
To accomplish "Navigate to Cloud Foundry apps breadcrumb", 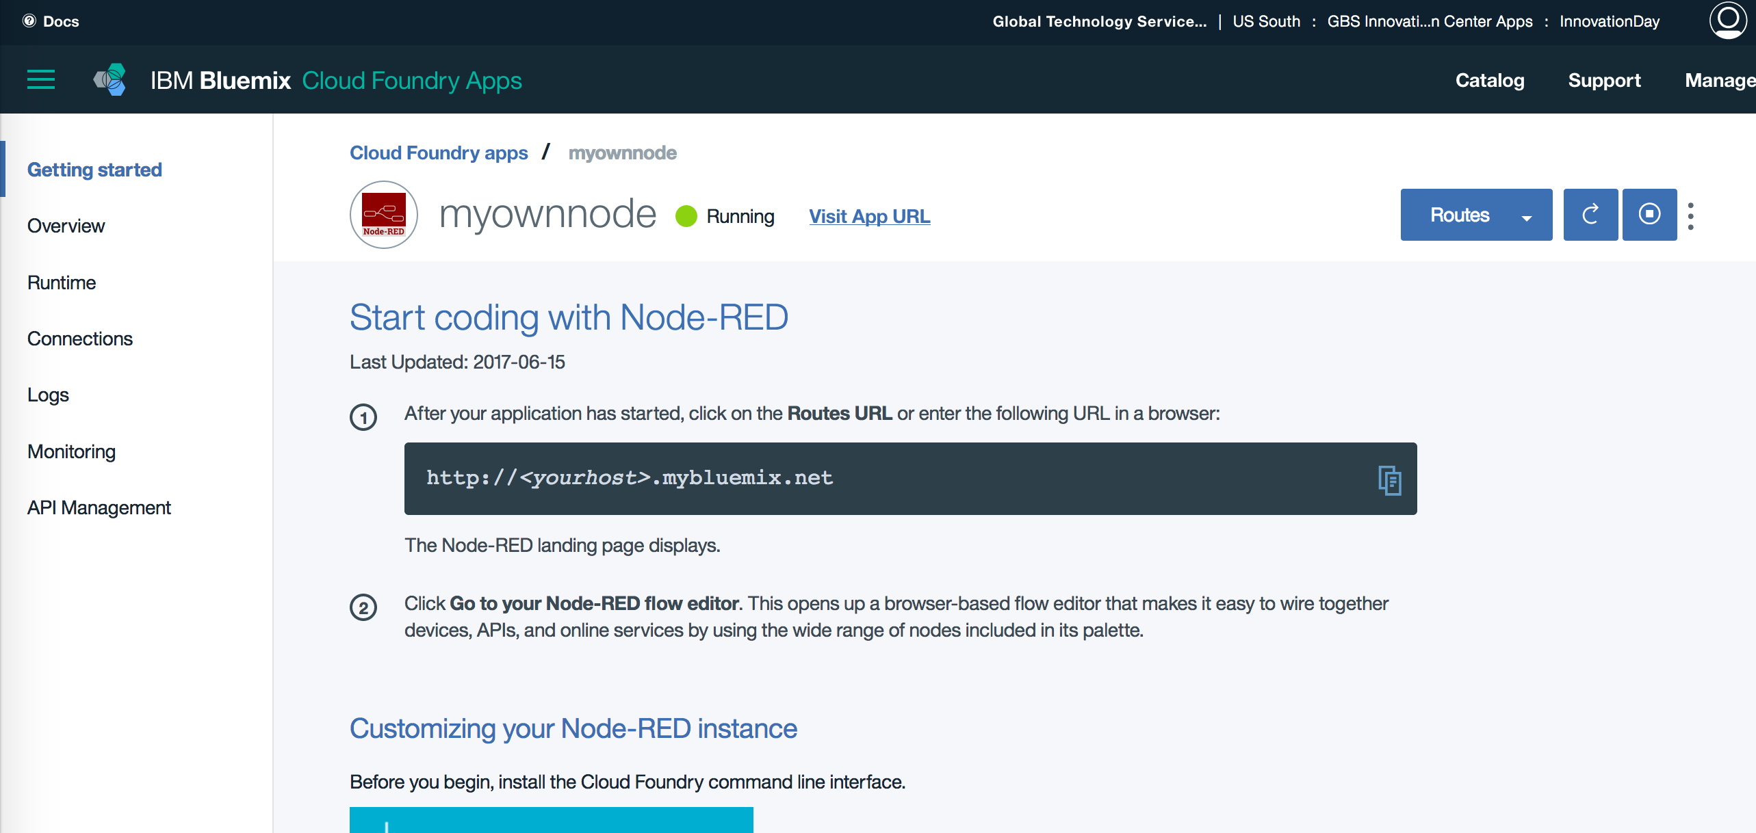I will click(x=439, y=153).
